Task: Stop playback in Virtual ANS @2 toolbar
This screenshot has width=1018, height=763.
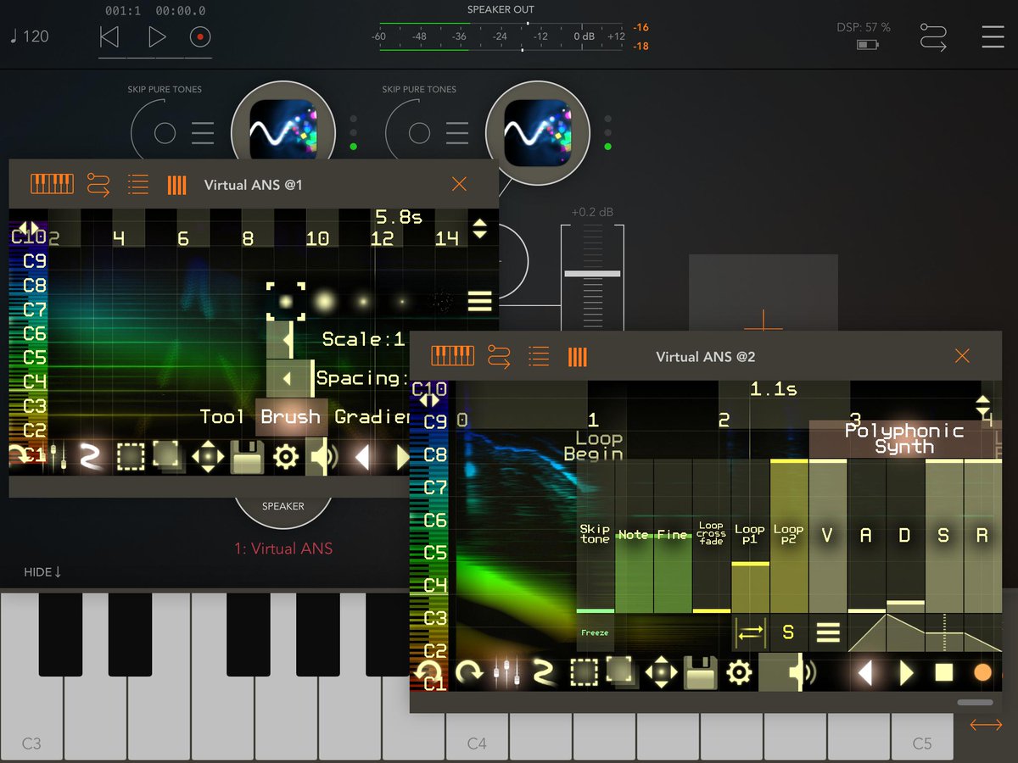Action: click(944, 673)
